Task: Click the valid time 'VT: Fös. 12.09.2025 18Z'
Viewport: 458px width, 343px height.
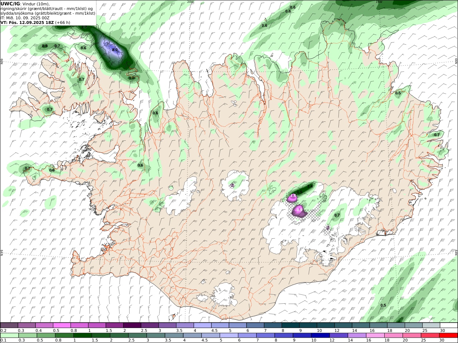Action: tap(27, 23)
